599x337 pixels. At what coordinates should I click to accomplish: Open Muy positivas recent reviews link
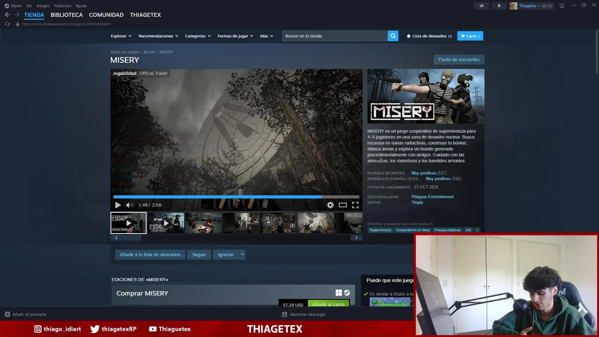click(424, 173)
